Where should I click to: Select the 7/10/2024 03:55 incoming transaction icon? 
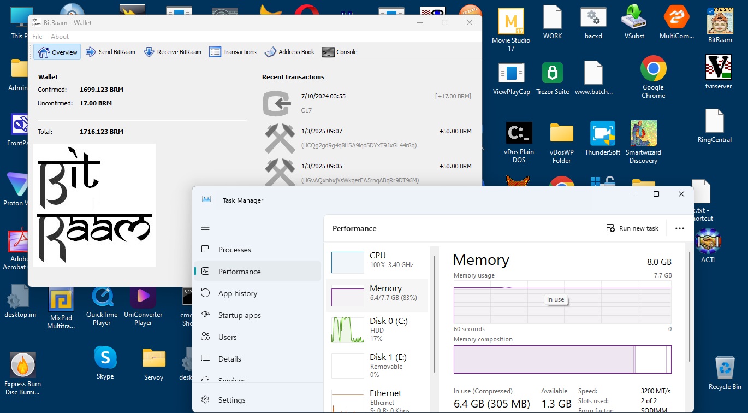[x=276, y=103]
